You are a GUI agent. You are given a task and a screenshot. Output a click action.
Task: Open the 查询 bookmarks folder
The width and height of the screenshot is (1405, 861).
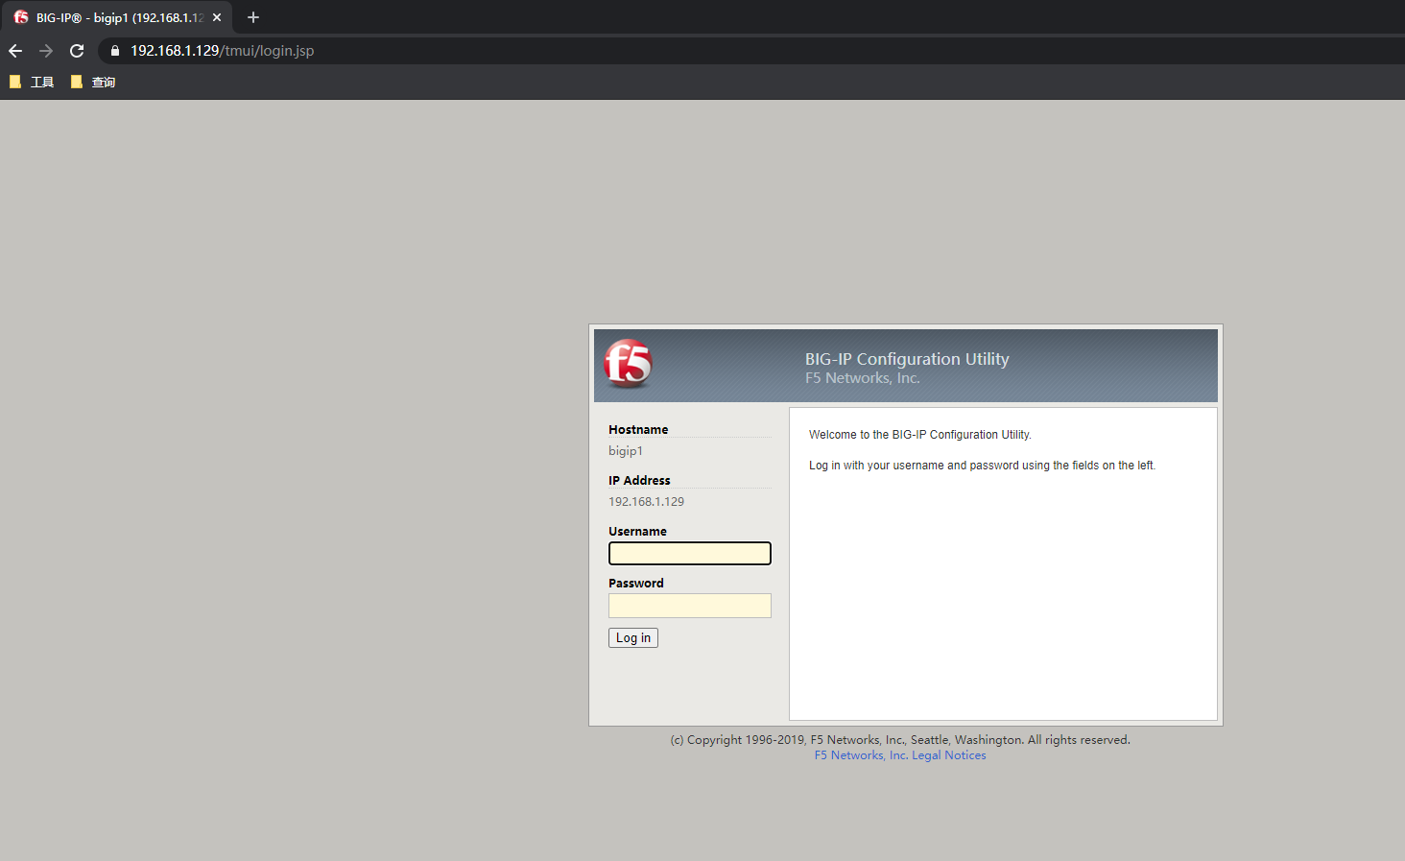click(x=93, y=83)
